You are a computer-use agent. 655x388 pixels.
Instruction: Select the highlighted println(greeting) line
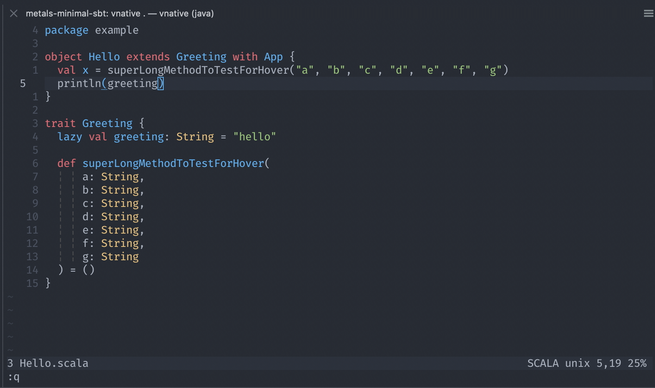click(110, 83)
